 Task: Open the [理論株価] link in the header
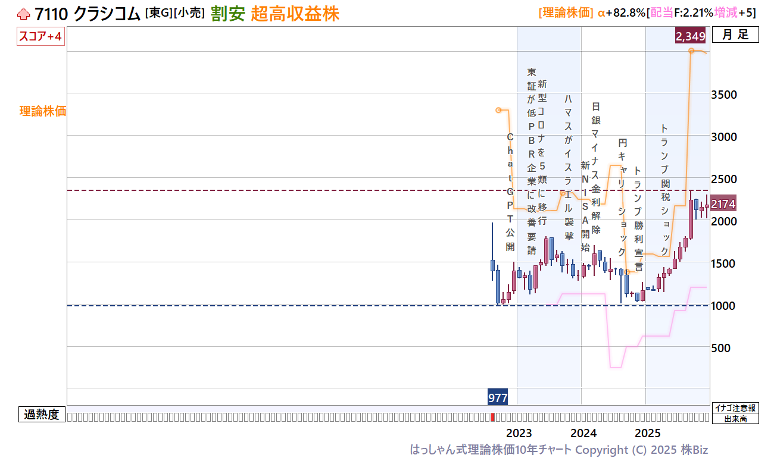(565, 13)
